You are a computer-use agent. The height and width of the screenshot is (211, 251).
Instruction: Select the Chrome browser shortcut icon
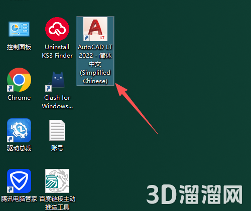19,80
